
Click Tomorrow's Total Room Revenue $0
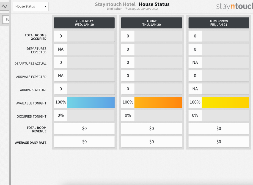(219, 129)
